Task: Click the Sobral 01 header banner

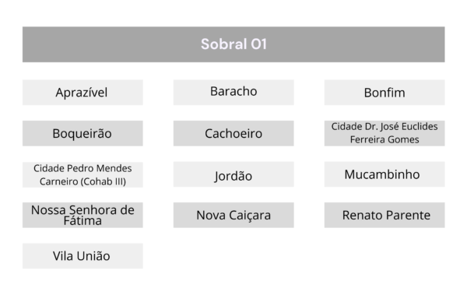Action: tap(233, 44)
